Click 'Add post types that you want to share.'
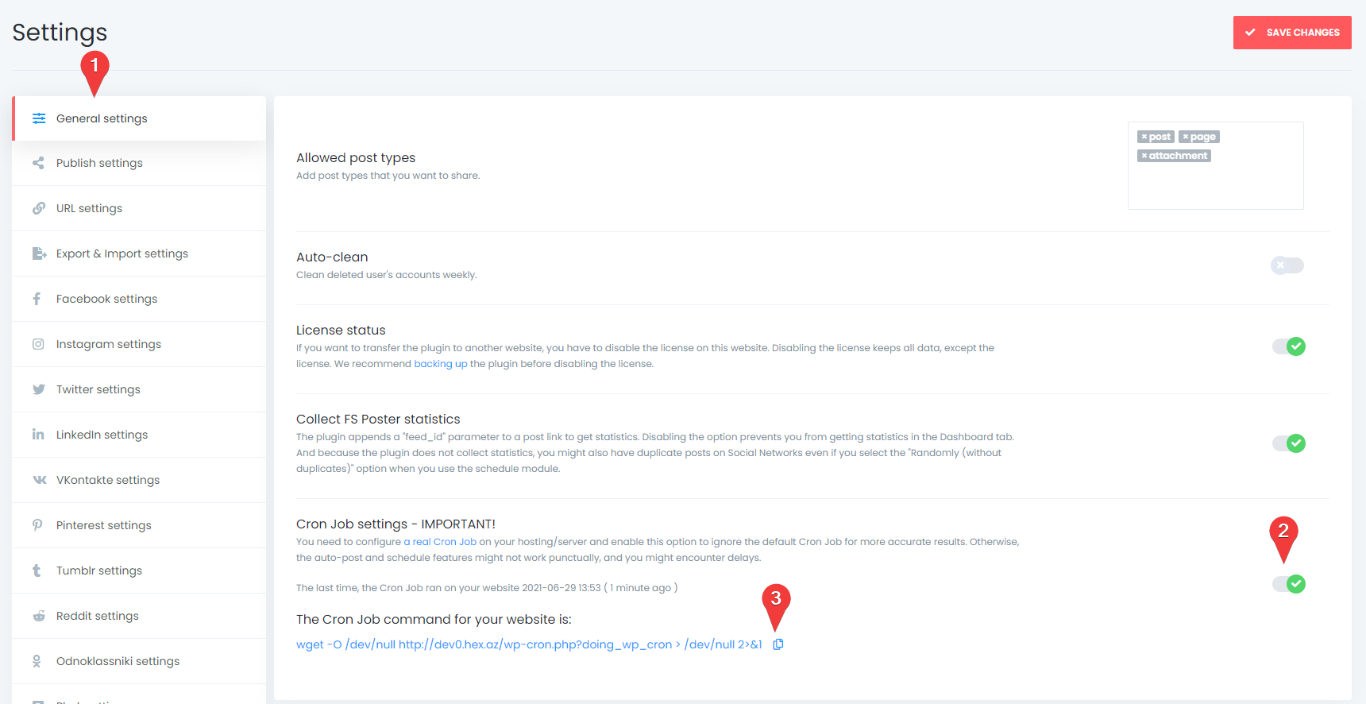Image resolution: width=1366 pixels, height=704 pixels. tap(388, 176)
